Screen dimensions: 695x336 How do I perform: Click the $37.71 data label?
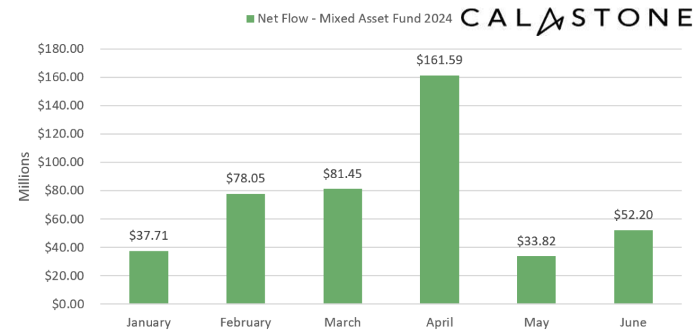(149, 236)
